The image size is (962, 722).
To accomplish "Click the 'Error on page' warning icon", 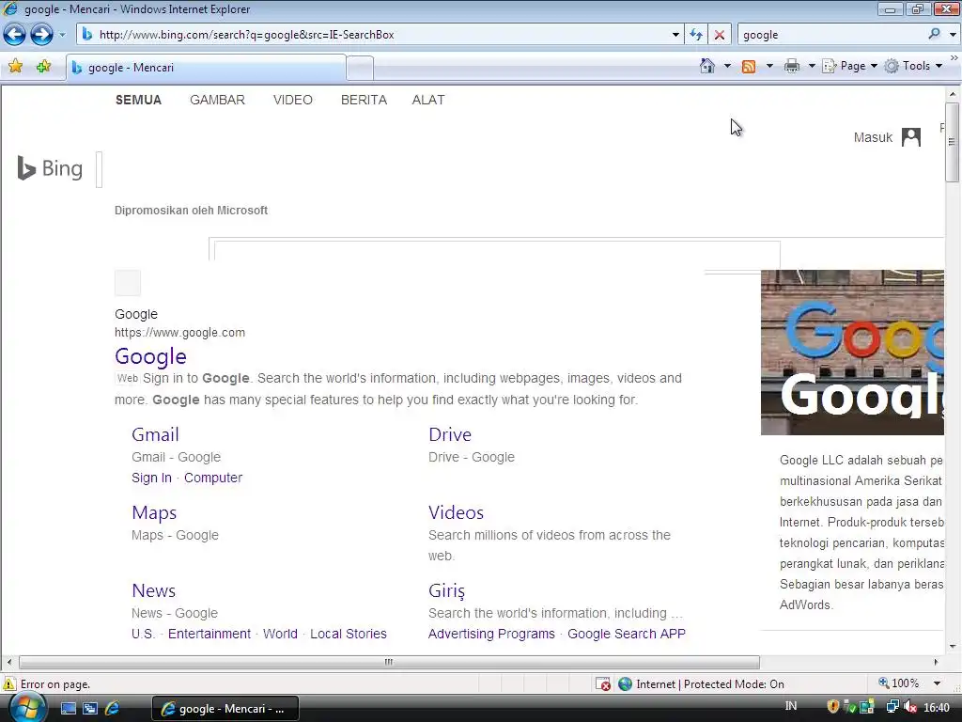I will pyautogui.click(x=9, y=683).
